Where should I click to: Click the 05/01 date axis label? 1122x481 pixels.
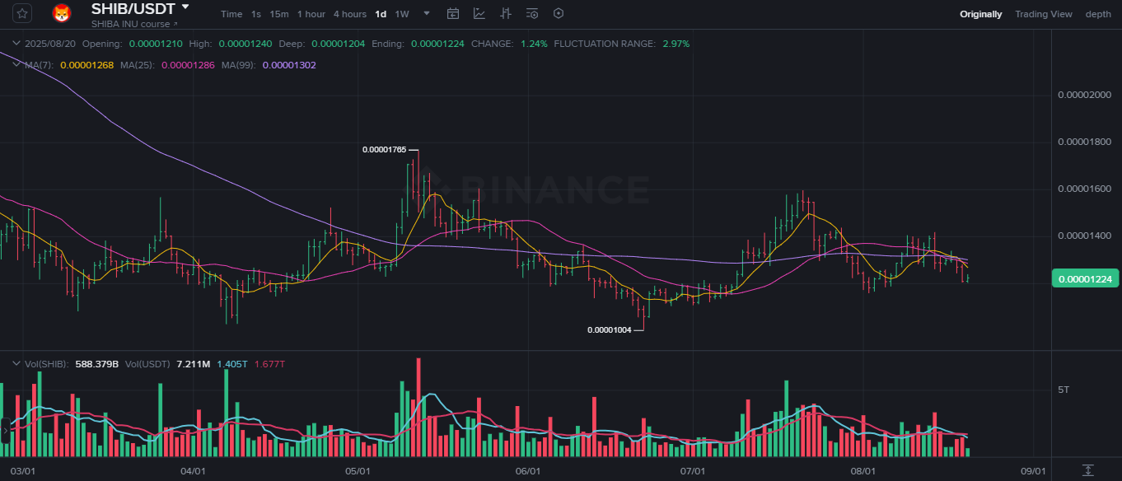pos(358,471)
